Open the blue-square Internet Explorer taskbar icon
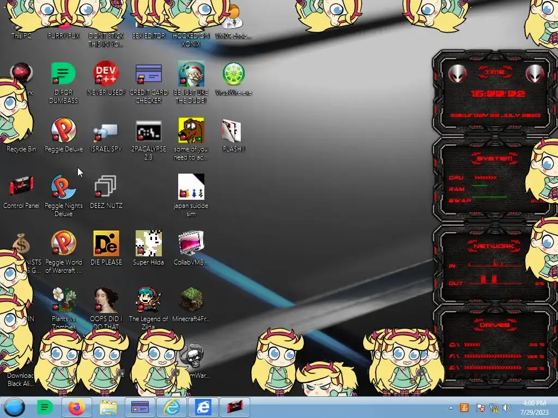 click(x=203, y=407)
